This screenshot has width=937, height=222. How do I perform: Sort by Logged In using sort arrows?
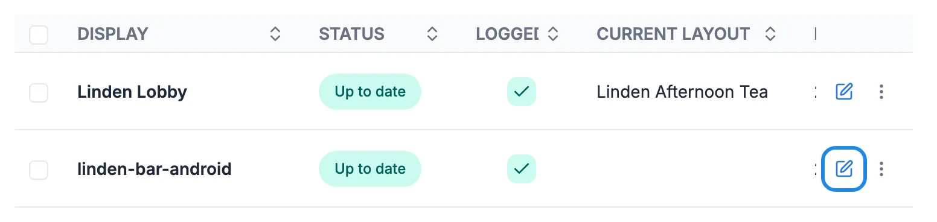553,34
